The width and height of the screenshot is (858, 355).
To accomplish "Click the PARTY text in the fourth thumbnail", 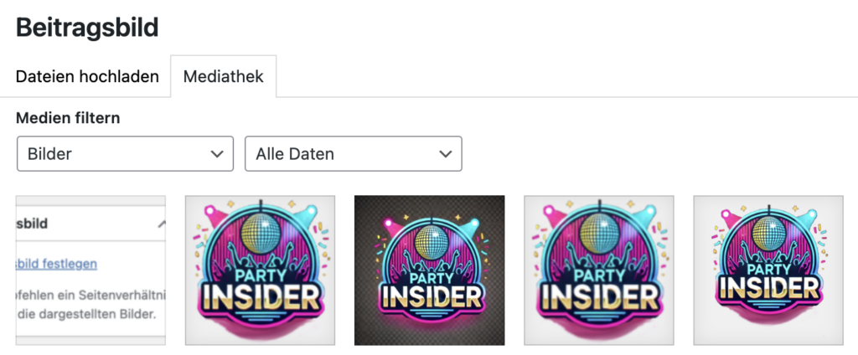I will (599, 274).
